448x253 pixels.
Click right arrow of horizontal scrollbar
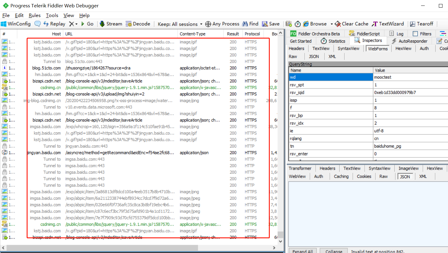pos(274,247)
